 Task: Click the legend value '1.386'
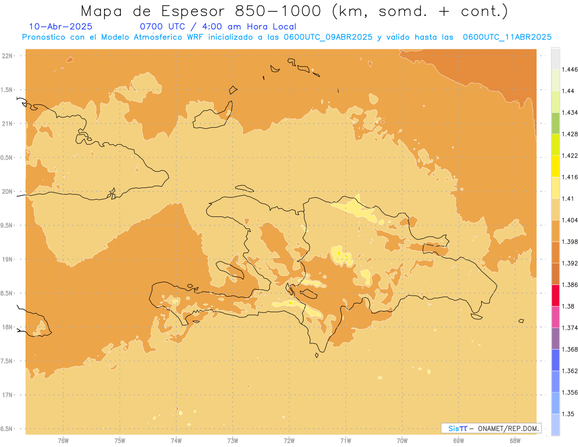tap(570, 284)
